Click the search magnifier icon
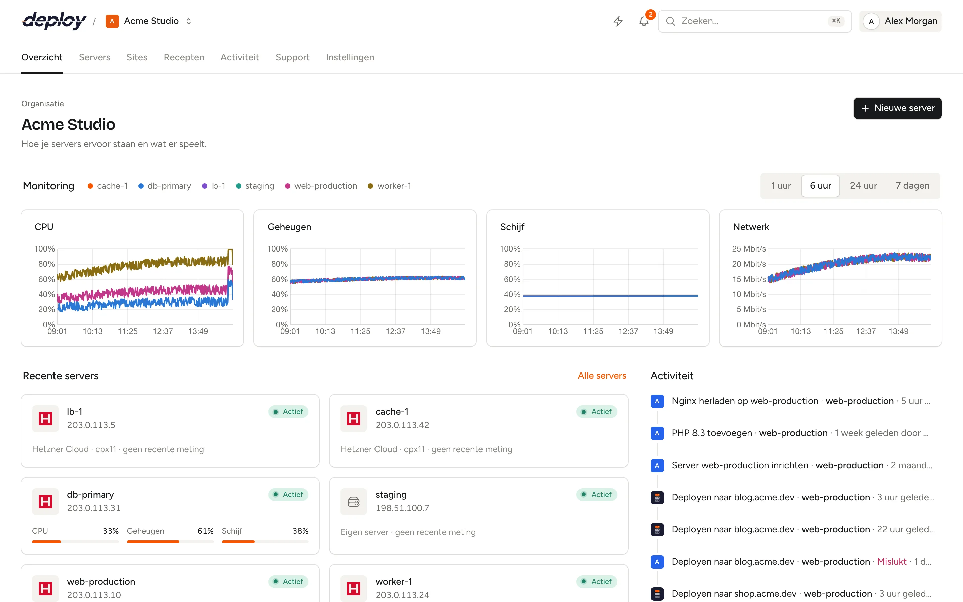This screenshot has height=602, width=963. (670, 21)
